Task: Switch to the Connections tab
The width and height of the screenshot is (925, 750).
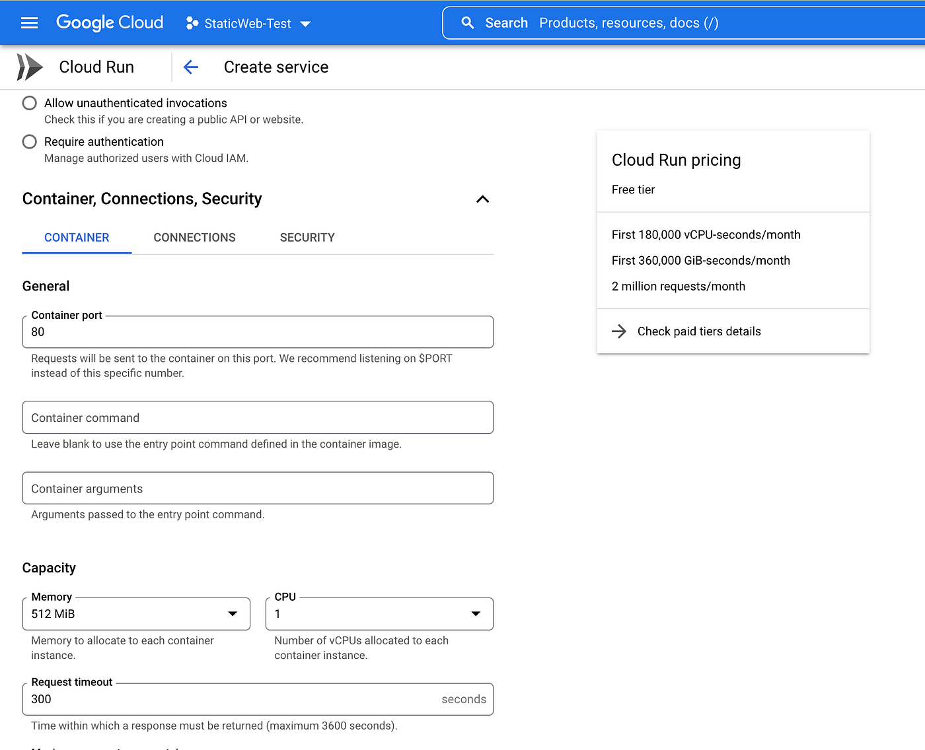Action: pyautogui.click(x=194, y=237)
